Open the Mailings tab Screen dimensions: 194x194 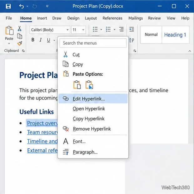pos(135,18)
